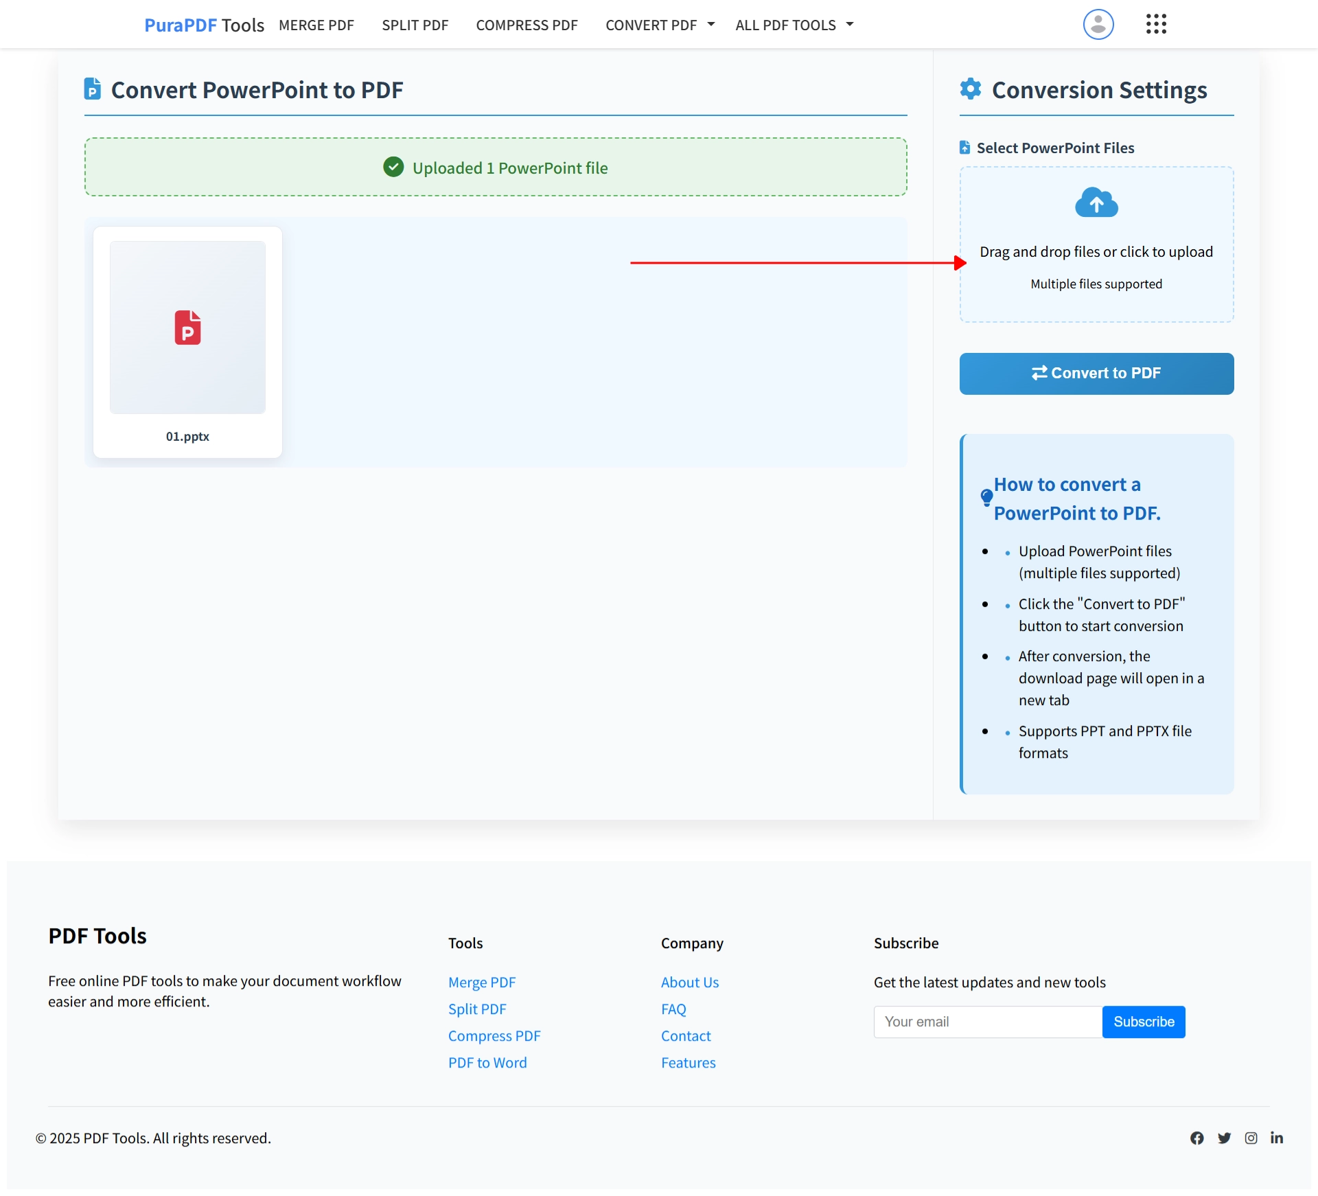This screenshot has width=1318, height=1196.
Task: Open the Twitter icon in footer
Action: coord(1225,1138)
